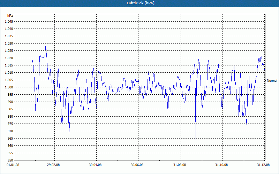Click the 'Normal' pressure marker label
The height and width of the screenshot is (174, 279).
pos(272,81)
